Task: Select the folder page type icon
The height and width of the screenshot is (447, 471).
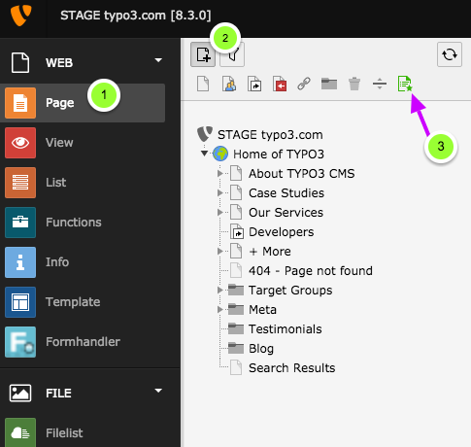Action: click(x=329, y=84)
